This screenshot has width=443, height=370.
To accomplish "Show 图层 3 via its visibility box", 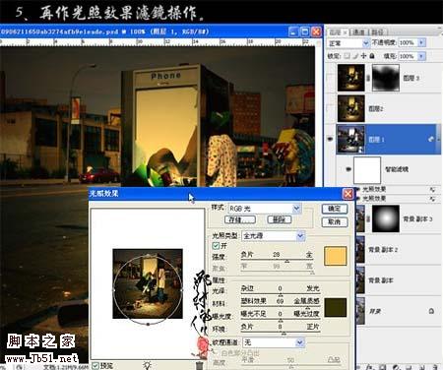I will pos(331,78).
